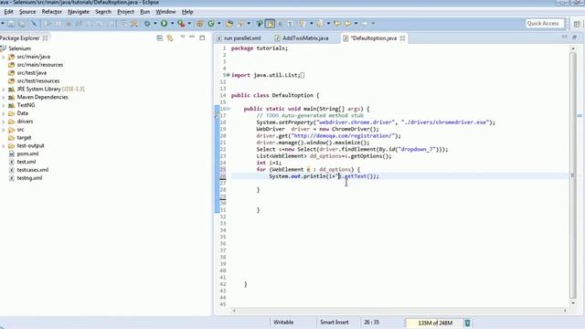Open Package Explorer View Menu triangle
The image size is (585, 329).
[x=183, y=37]
